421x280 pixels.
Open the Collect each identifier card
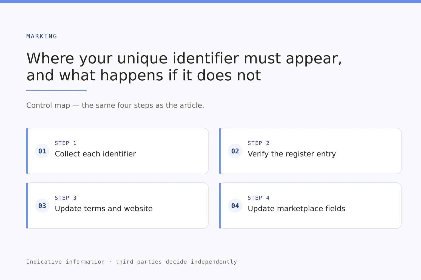(117, 151)
